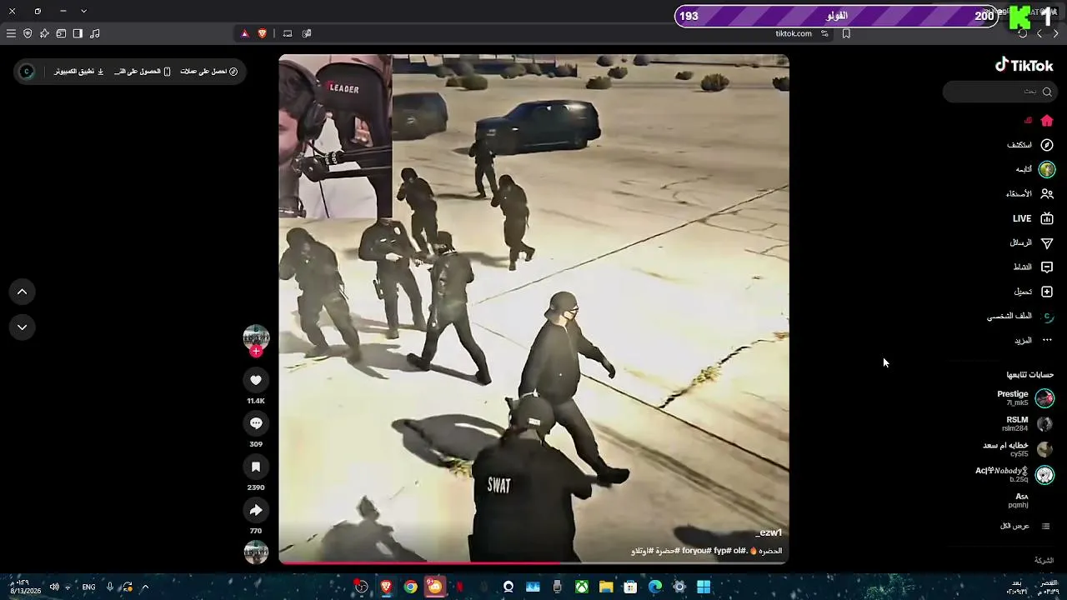
Task: Open the Brave Rewards triangle icon
Action: pyautogui.click(x=244, y=33)
